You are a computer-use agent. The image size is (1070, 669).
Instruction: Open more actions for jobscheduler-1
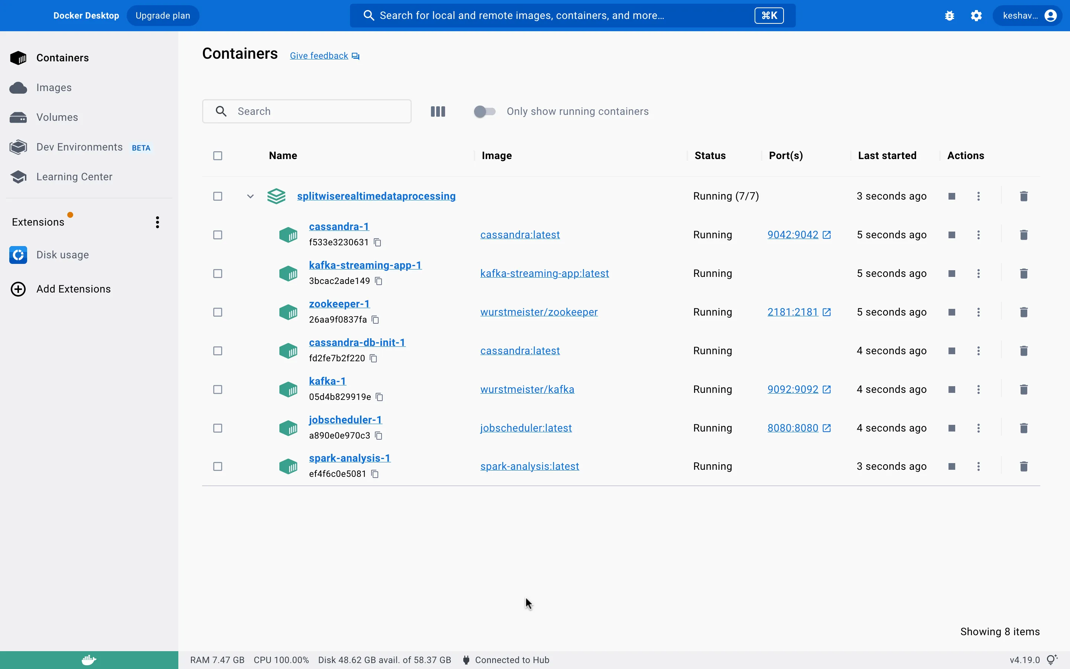pyautogui.click(x=979, y=428)
